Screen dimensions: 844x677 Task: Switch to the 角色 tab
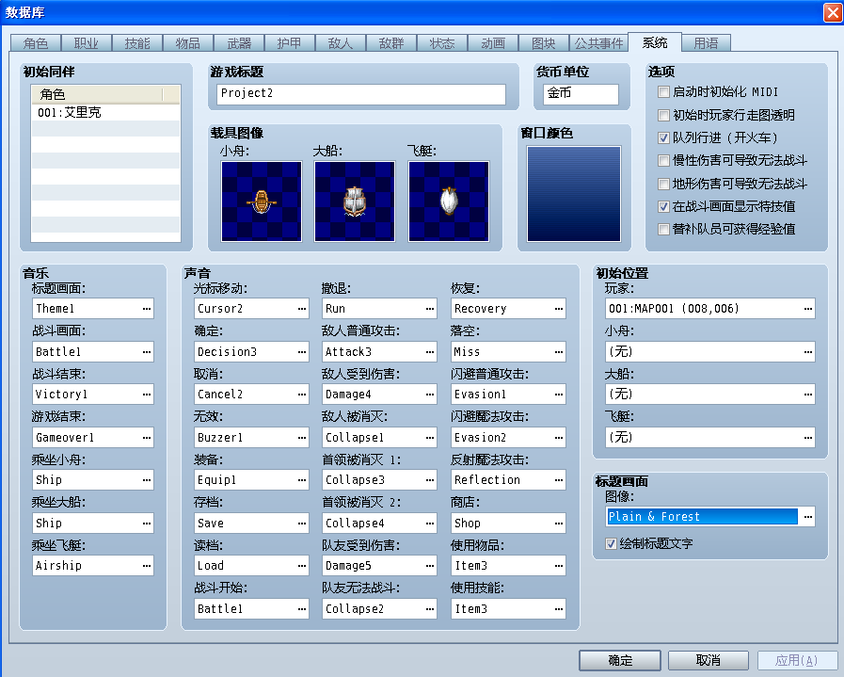coord(36,43)
